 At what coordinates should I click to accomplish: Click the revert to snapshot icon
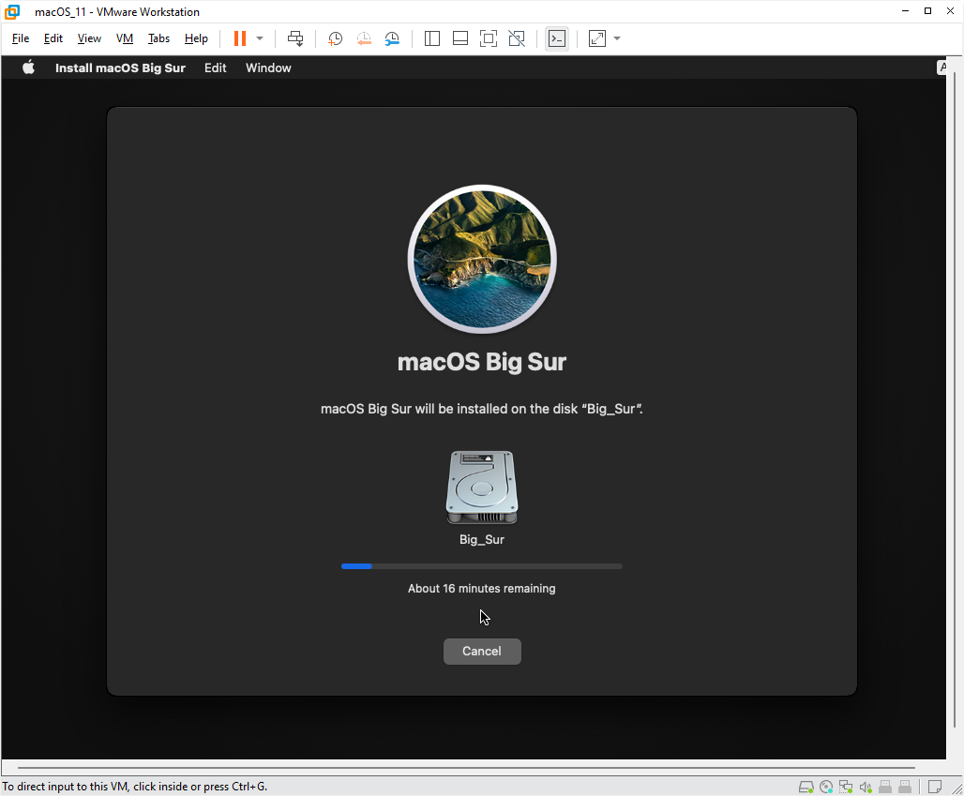click(364, 38)
